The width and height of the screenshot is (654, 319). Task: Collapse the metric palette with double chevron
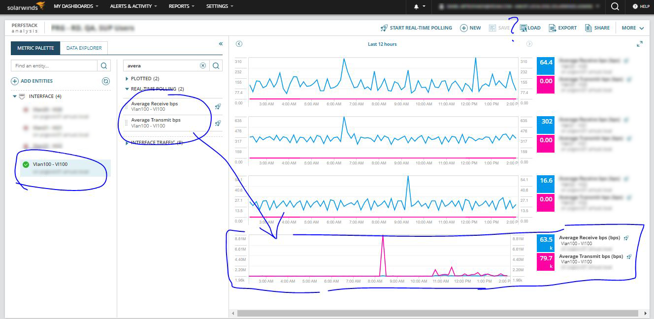[221, 44]
